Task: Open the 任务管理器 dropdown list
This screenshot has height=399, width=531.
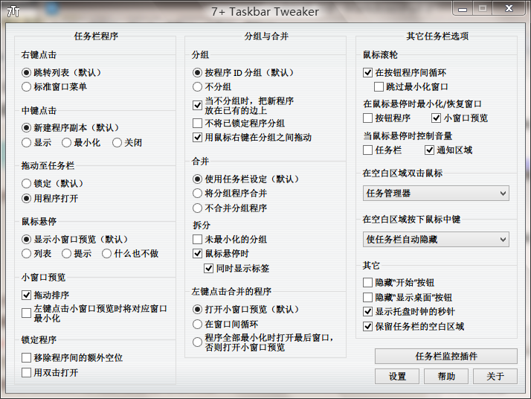Action: 436,194
